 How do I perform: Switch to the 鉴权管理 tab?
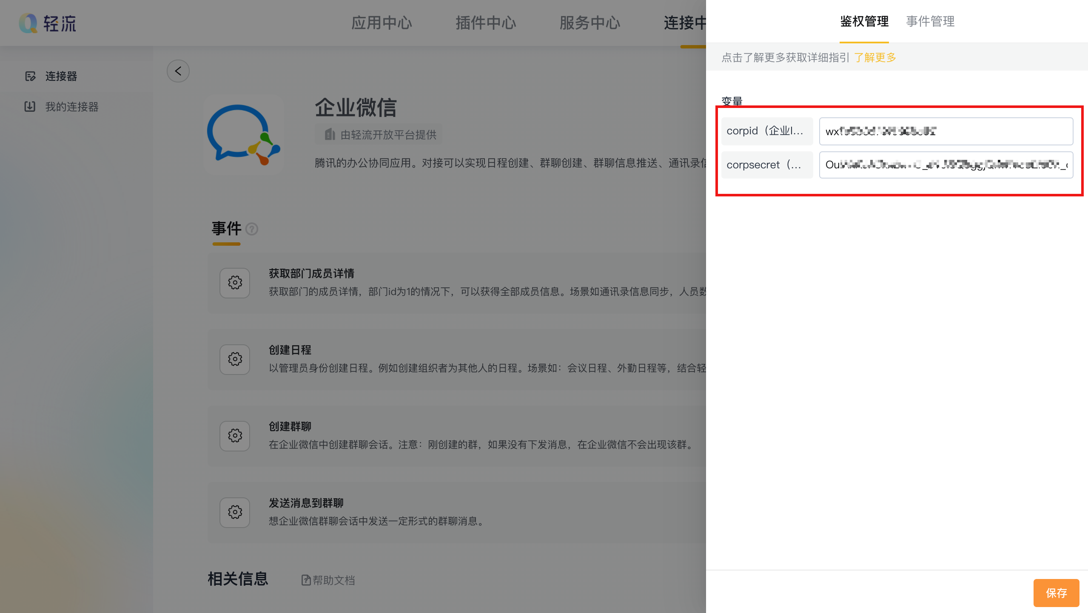[x=864, y=21]
